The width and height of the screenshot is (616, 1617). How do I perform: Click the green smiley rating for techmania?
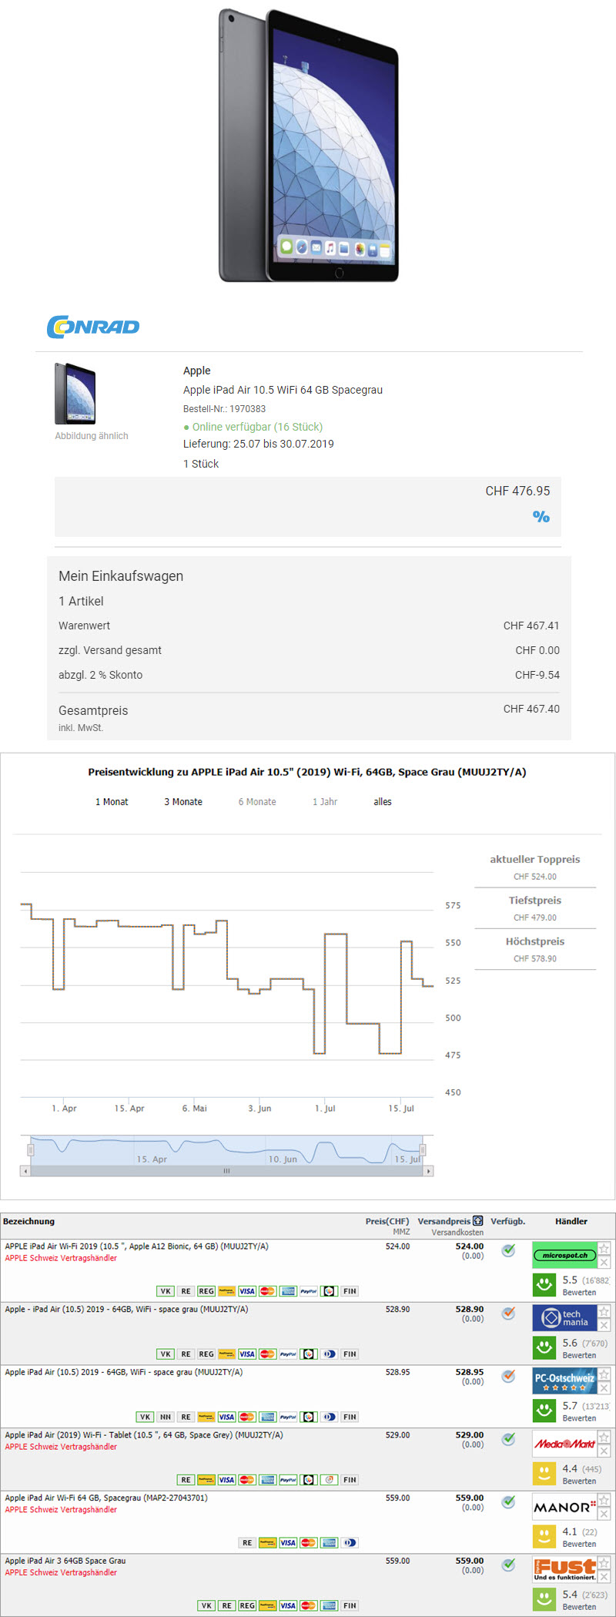544,1347
